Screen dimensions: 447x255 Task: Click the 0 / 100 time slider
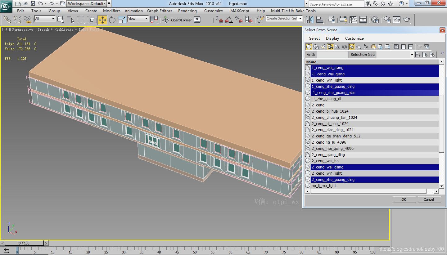click(24, 243)
